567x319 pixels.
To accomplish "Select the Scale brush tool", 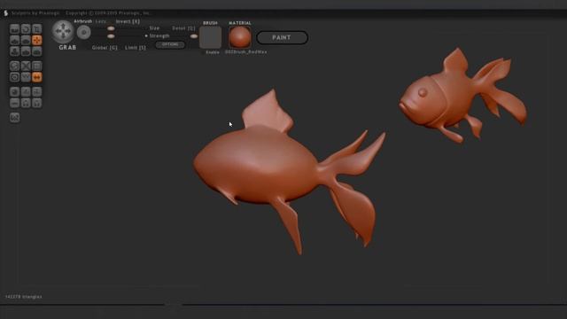I will pyautogui.click(x=37, y=28).
